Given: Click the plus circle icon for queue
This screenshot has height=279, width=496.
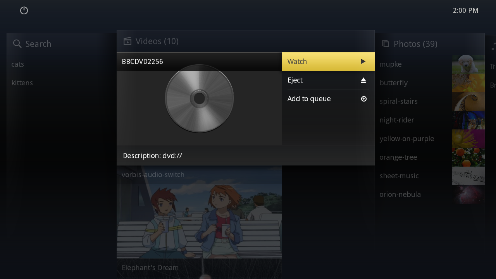Looking at the screenshot, I should (364, 99).
